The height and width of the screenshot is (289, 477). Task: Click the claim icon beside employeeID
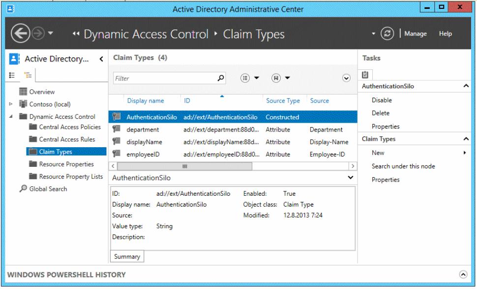pyautogui.click(x=117, y=154)
